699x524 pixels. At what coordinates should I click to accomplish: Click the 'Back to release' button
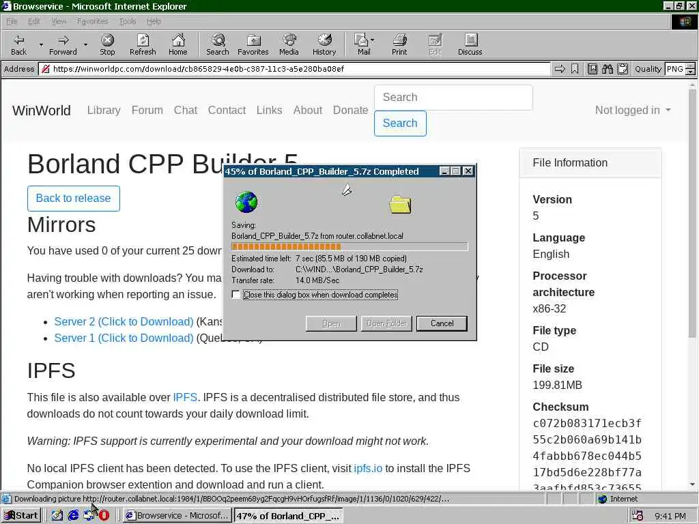(x=74, y=199)
